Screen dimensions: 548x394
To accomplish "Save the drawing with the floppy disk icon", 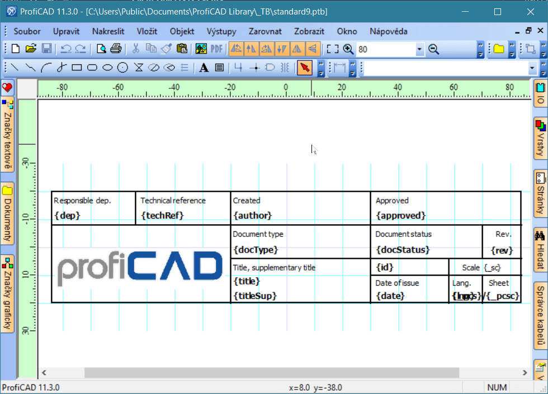I will coord(46,49).
